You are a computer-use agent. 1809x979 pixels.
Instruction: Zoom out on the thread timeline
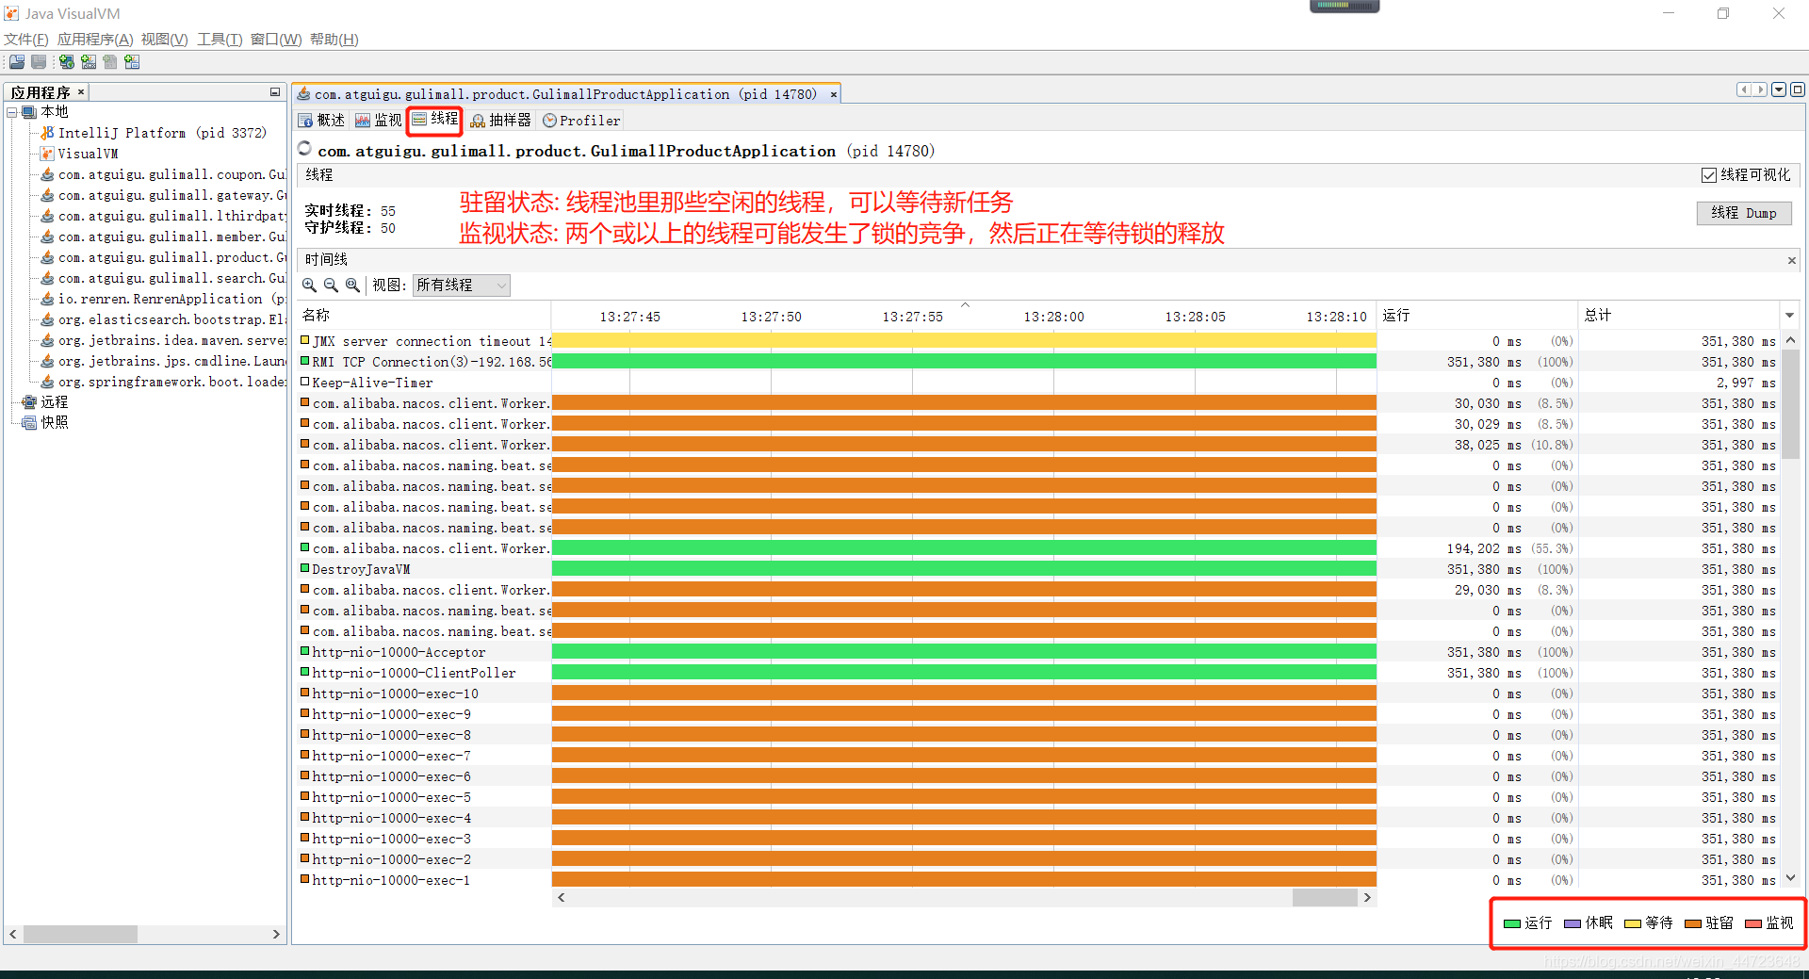331,285
